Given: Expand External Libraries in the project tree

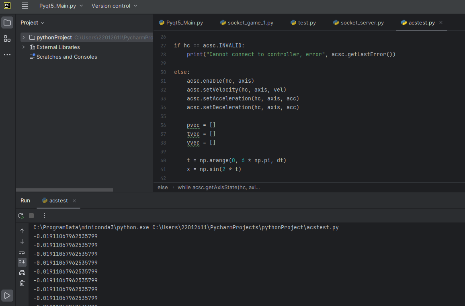Looking at the screenshot, I should click(x=23, y=47).
